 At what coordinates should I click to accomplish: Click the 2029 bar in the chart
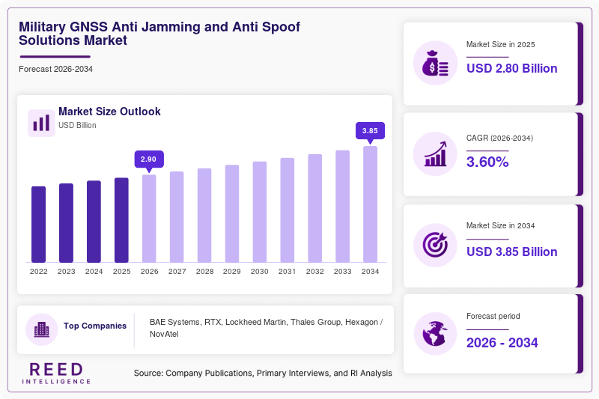click(x=232, y=214)
